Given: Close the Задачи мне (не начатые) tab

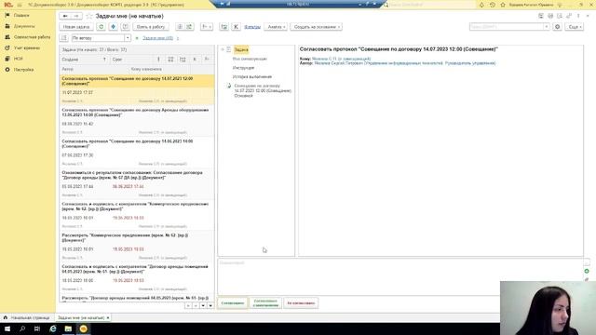Looking at the screenshot, I should 108,317.
